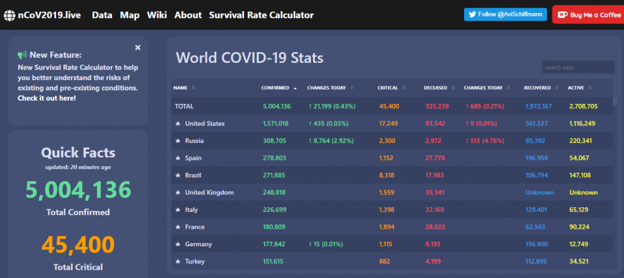The width and height of the screenshot is (624, 278).
Task: Star the Brazil row
Action: coord(178,175)
